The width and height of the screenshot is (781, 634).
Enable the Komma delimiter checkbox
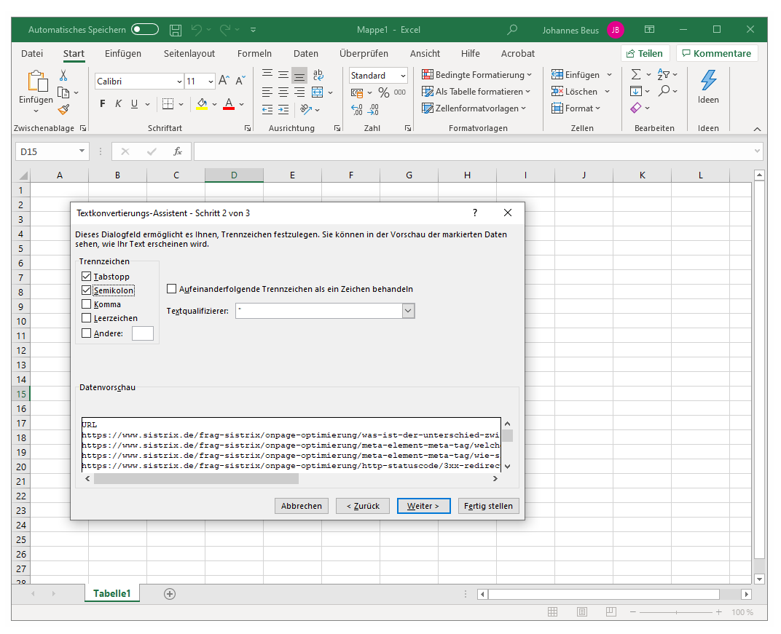(x=87, y=304)
